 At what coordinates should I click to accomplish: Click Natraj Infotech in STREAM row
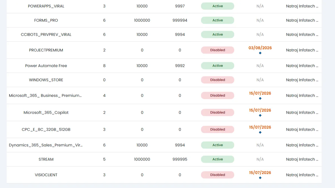[302, 159]
